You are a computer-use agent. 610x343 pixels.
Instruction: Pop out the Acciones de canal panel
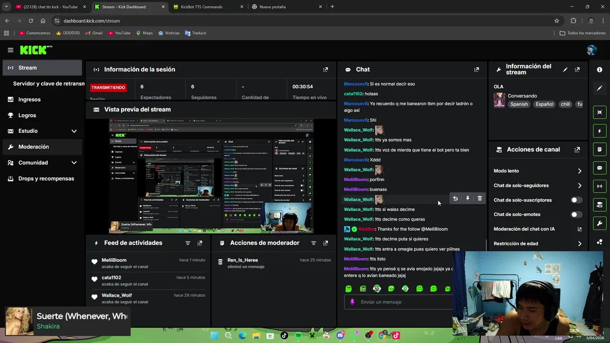pos(577,150)
